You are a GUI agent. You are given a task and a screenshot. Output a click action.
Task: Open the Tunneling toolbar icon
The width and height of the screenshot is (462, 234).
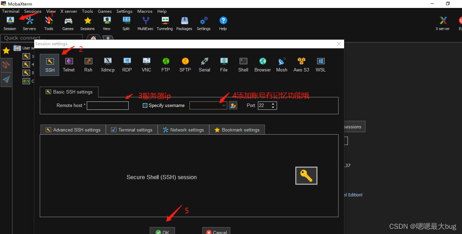tap(165, 23)
